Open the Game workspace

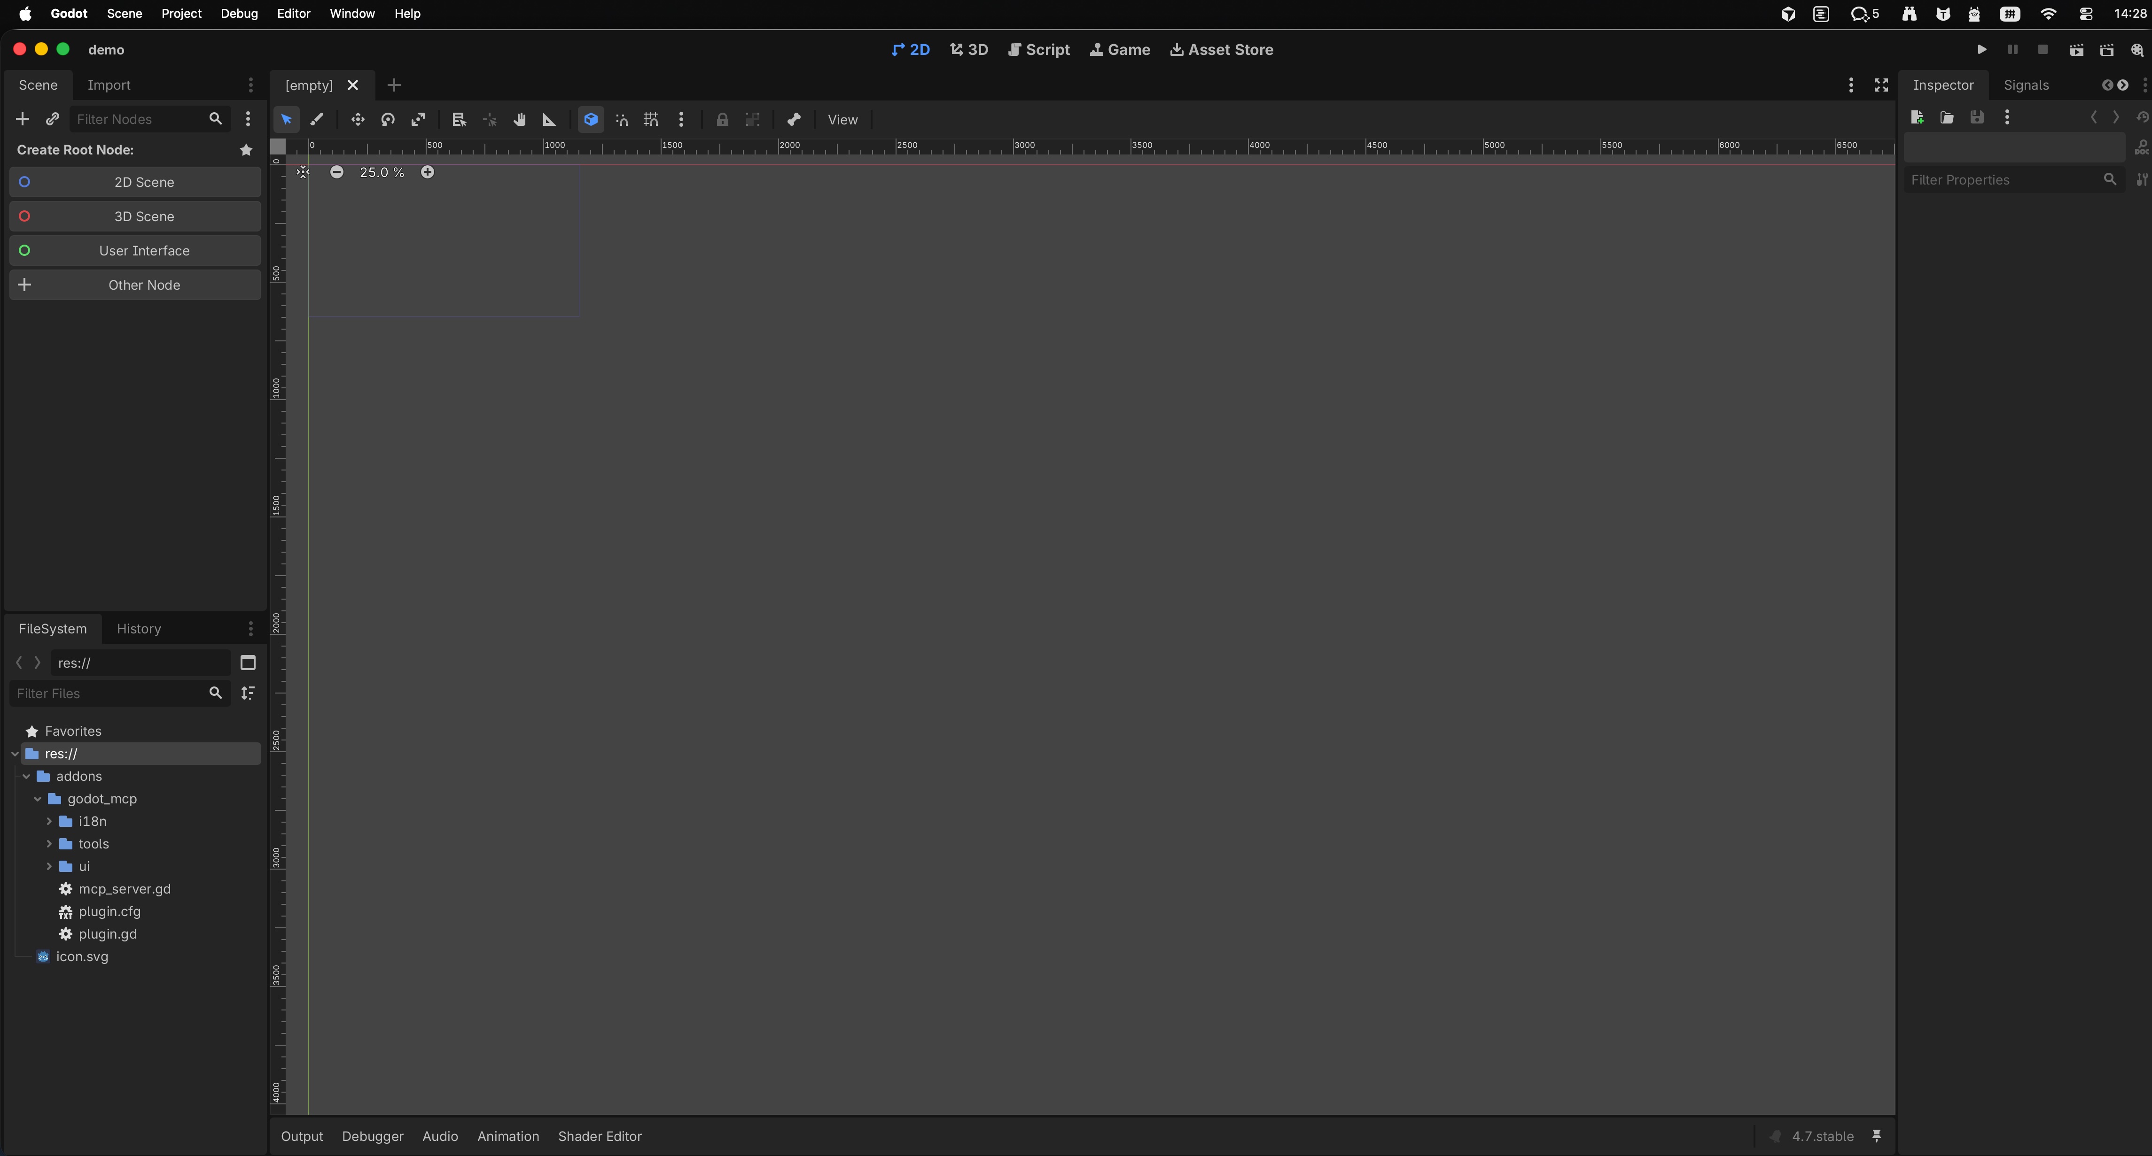pos(1120,50)
